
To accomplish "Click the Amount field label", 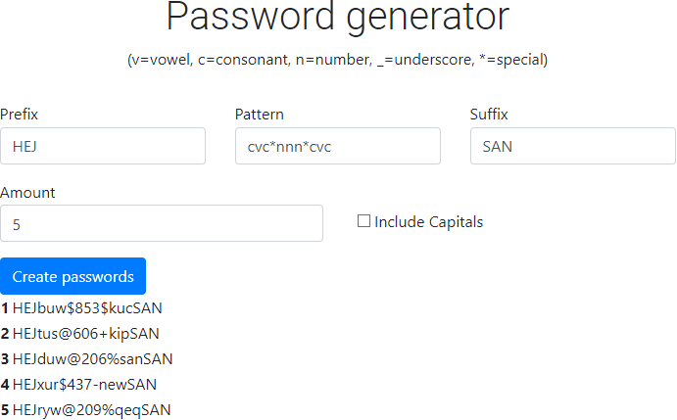I will (27, 193).
